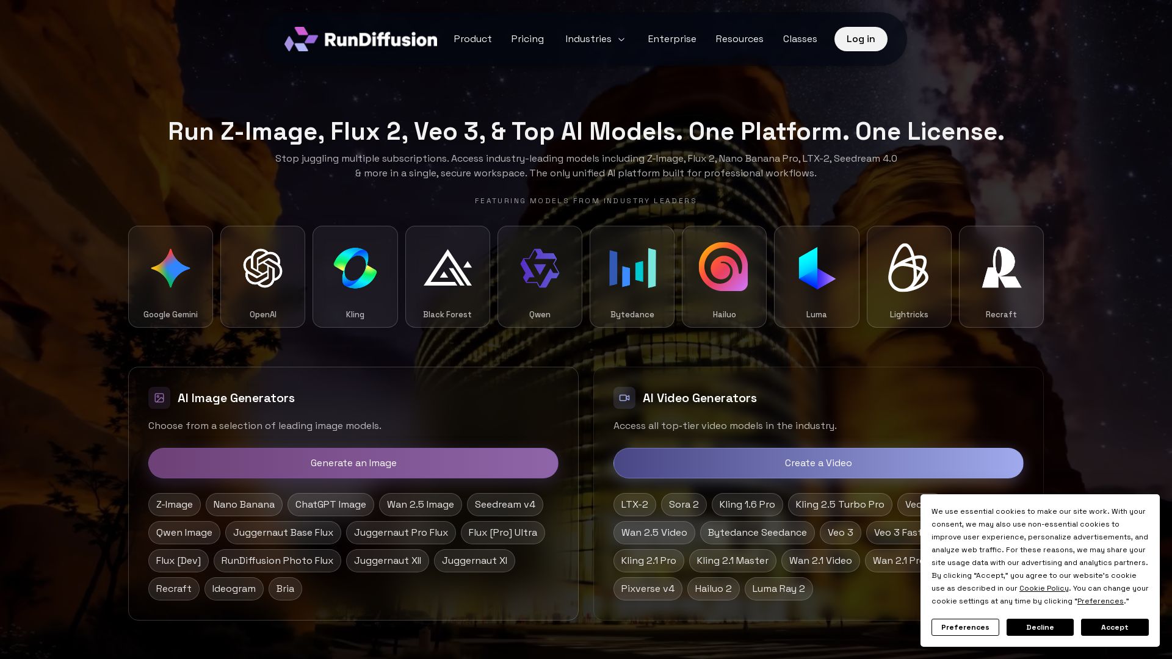
Task: Click the Recraft logo card
Action: (1001, 276)
